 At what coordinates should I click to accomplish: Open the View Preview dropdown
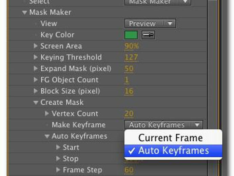150,23
